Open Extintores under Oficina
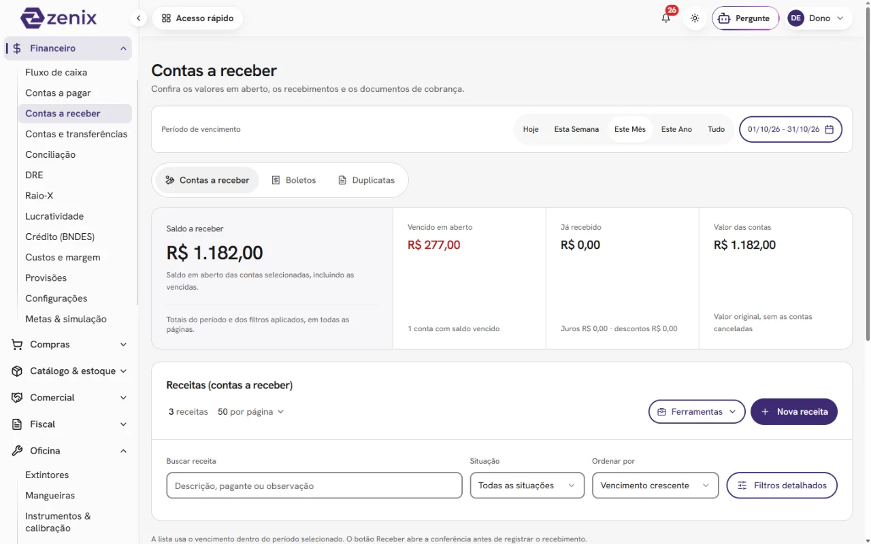This screenshot has height=544, width=871. (x=47, y=475)
